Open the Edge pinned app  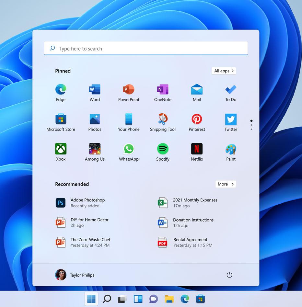coord(61,93)
